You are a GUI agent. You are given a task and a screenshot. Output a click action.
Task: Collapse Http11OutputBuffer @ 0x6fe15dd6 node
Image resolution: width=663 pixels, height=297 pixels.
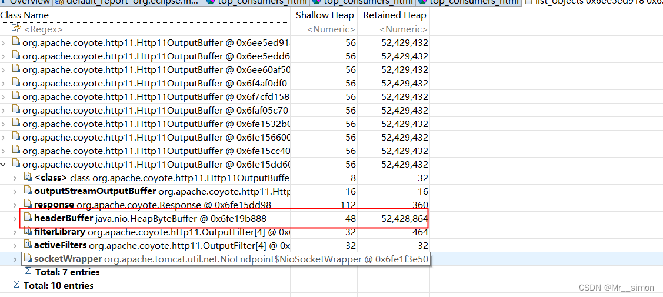[x=4, y=164]
